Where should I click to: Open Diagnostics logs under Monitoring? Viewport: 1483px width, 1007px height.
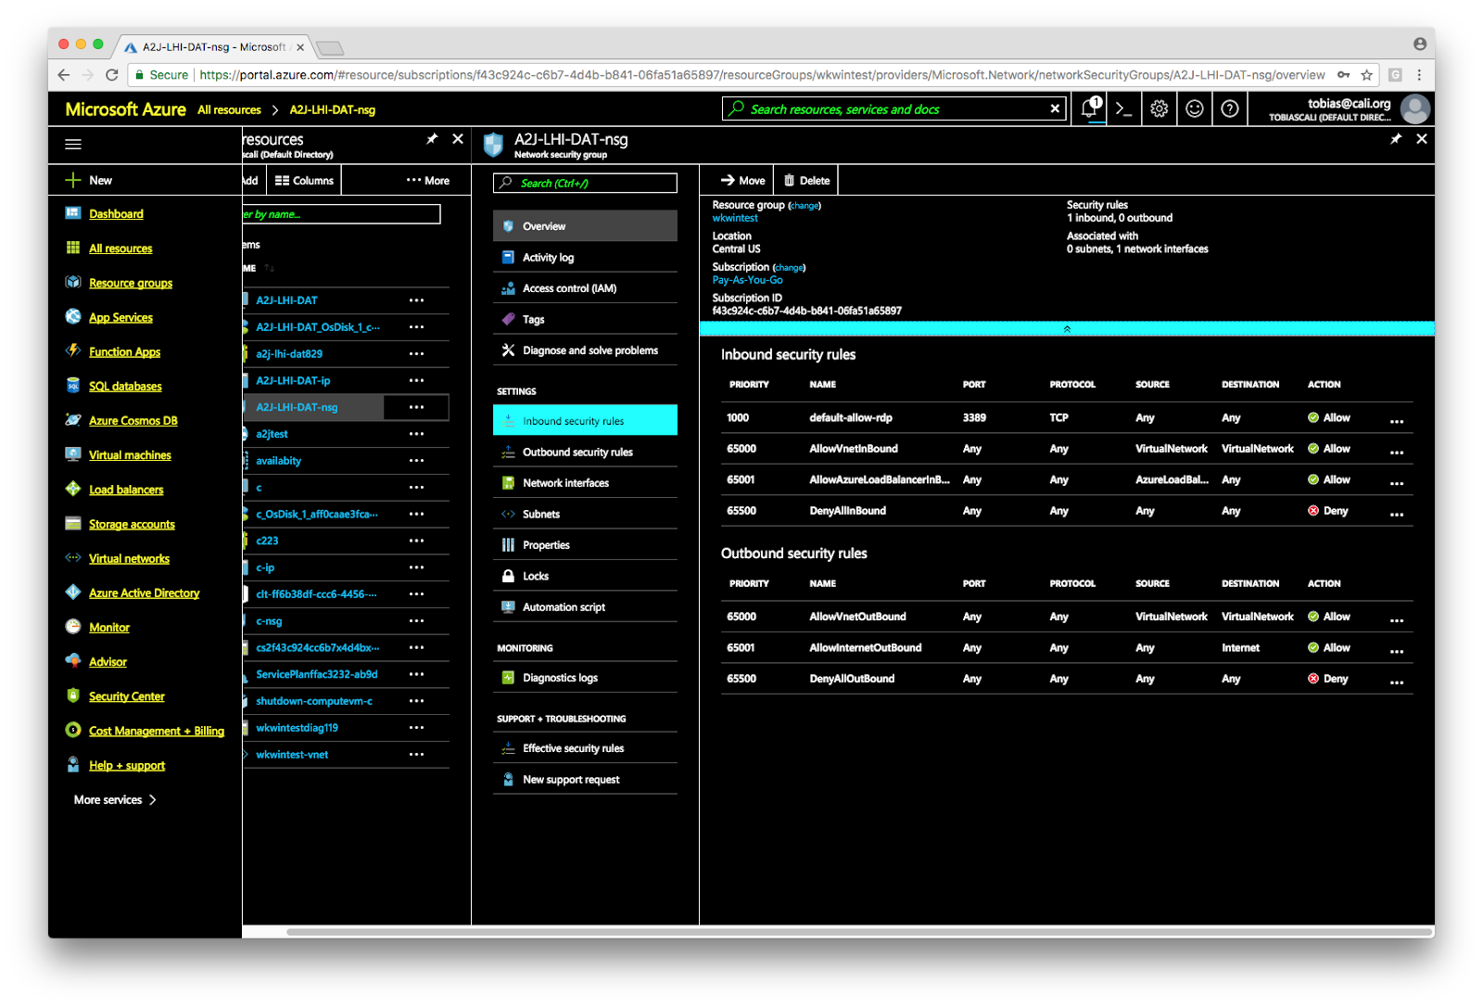pyautogui.click(x=585, y=678)
